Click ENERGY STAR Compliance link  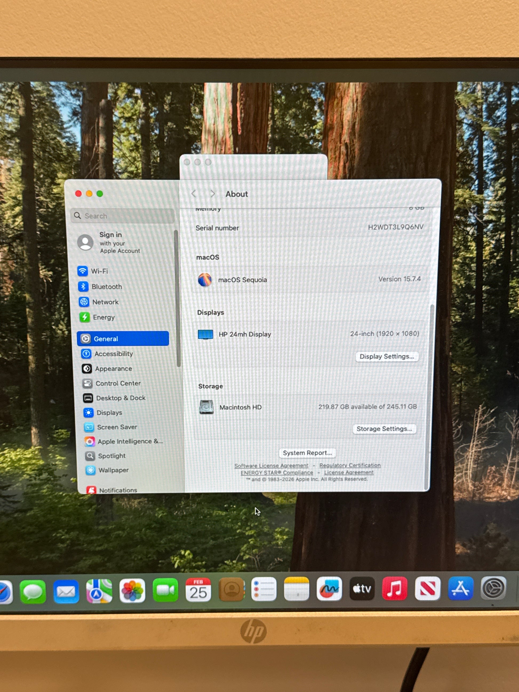(x=277, y=472)
